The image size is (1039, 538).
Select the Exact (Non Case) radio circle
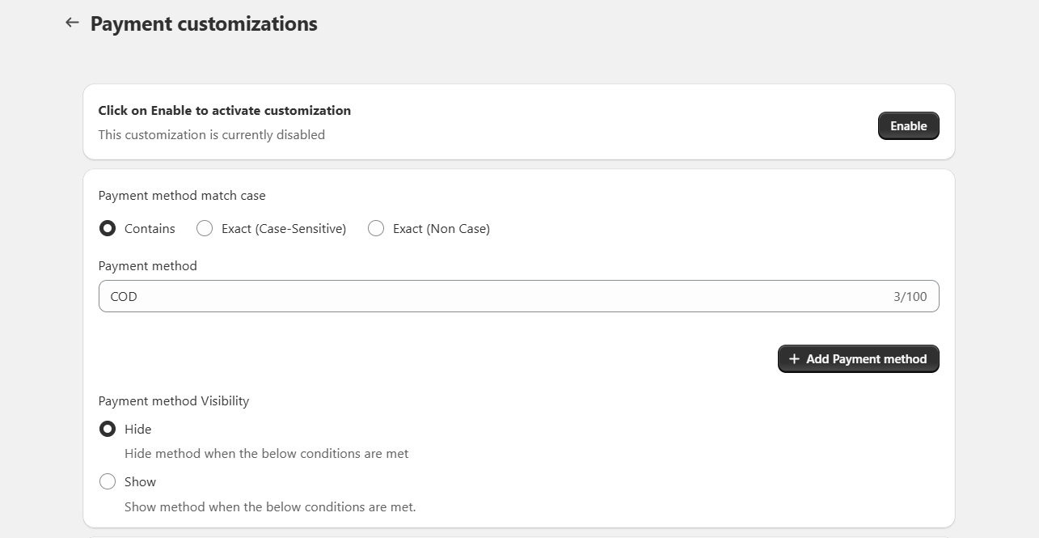(x=376, y=229)
